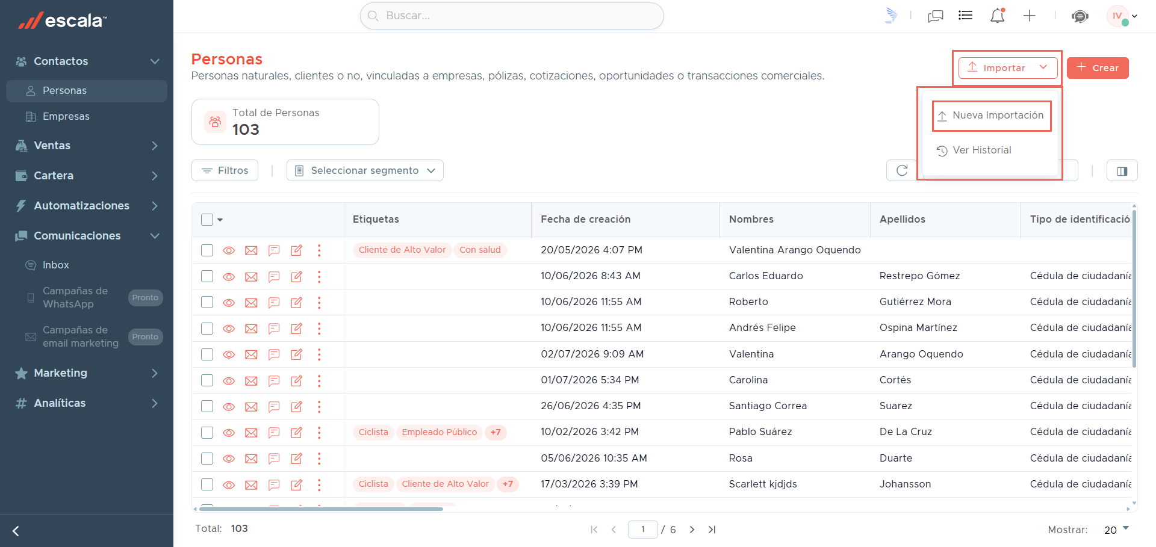Click the +7 tags badge for Pablo Suárez

point(496,432)
